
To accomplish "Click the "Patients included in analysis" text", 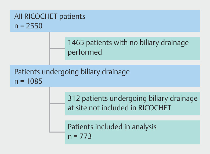I will pos(112,127).
